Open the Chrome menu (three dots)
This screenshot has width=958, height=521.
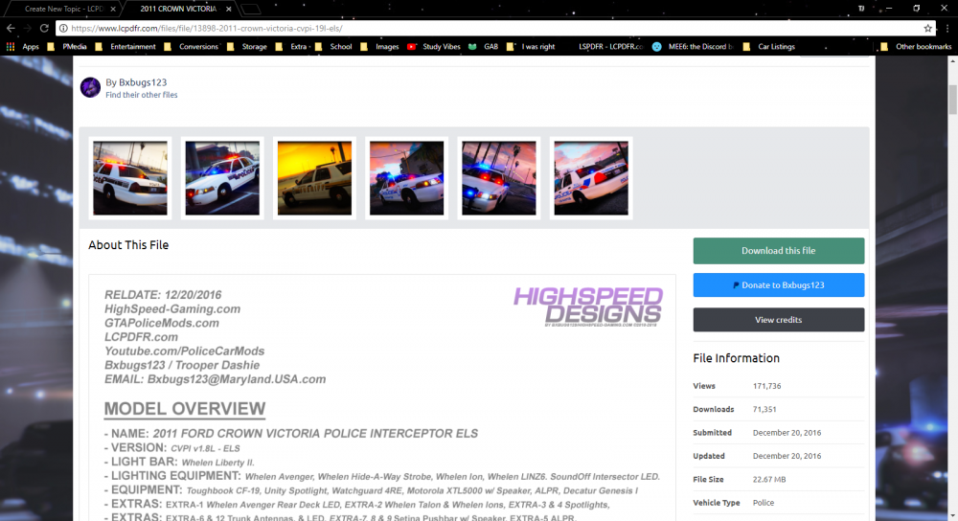click(x=947, y=28)
